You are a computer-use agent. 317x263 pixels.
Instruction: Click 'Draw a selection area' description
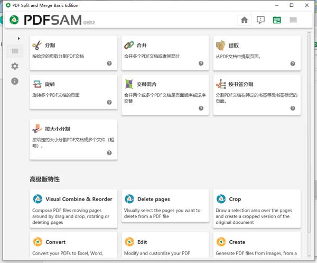[x=254, y=216]
